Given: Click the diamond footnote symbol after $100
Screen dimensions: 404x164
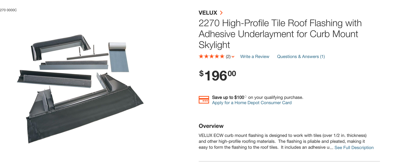Looking at the screenshot, I should point(246,97).
